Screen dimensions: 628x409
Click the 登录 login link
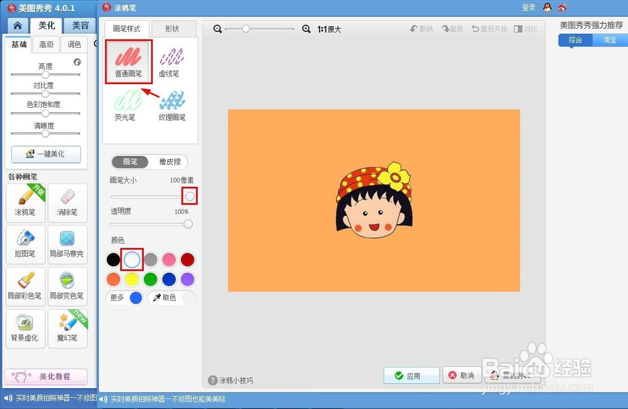click(529, 7)
